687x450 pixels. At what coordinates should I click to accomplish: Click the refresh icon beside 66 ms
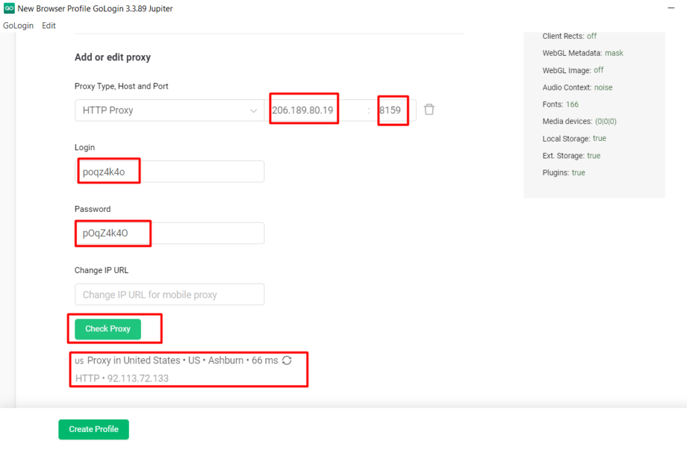287,360
